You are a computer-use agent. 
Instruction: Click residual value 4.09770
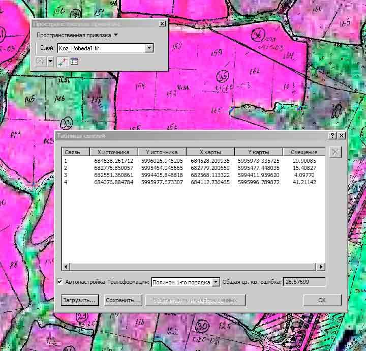(304, 175)
